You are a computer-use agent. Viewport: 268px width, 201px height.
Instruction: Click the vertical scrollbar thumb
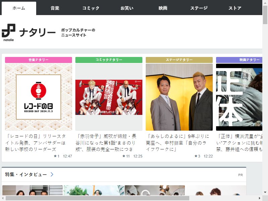point(265,15)
